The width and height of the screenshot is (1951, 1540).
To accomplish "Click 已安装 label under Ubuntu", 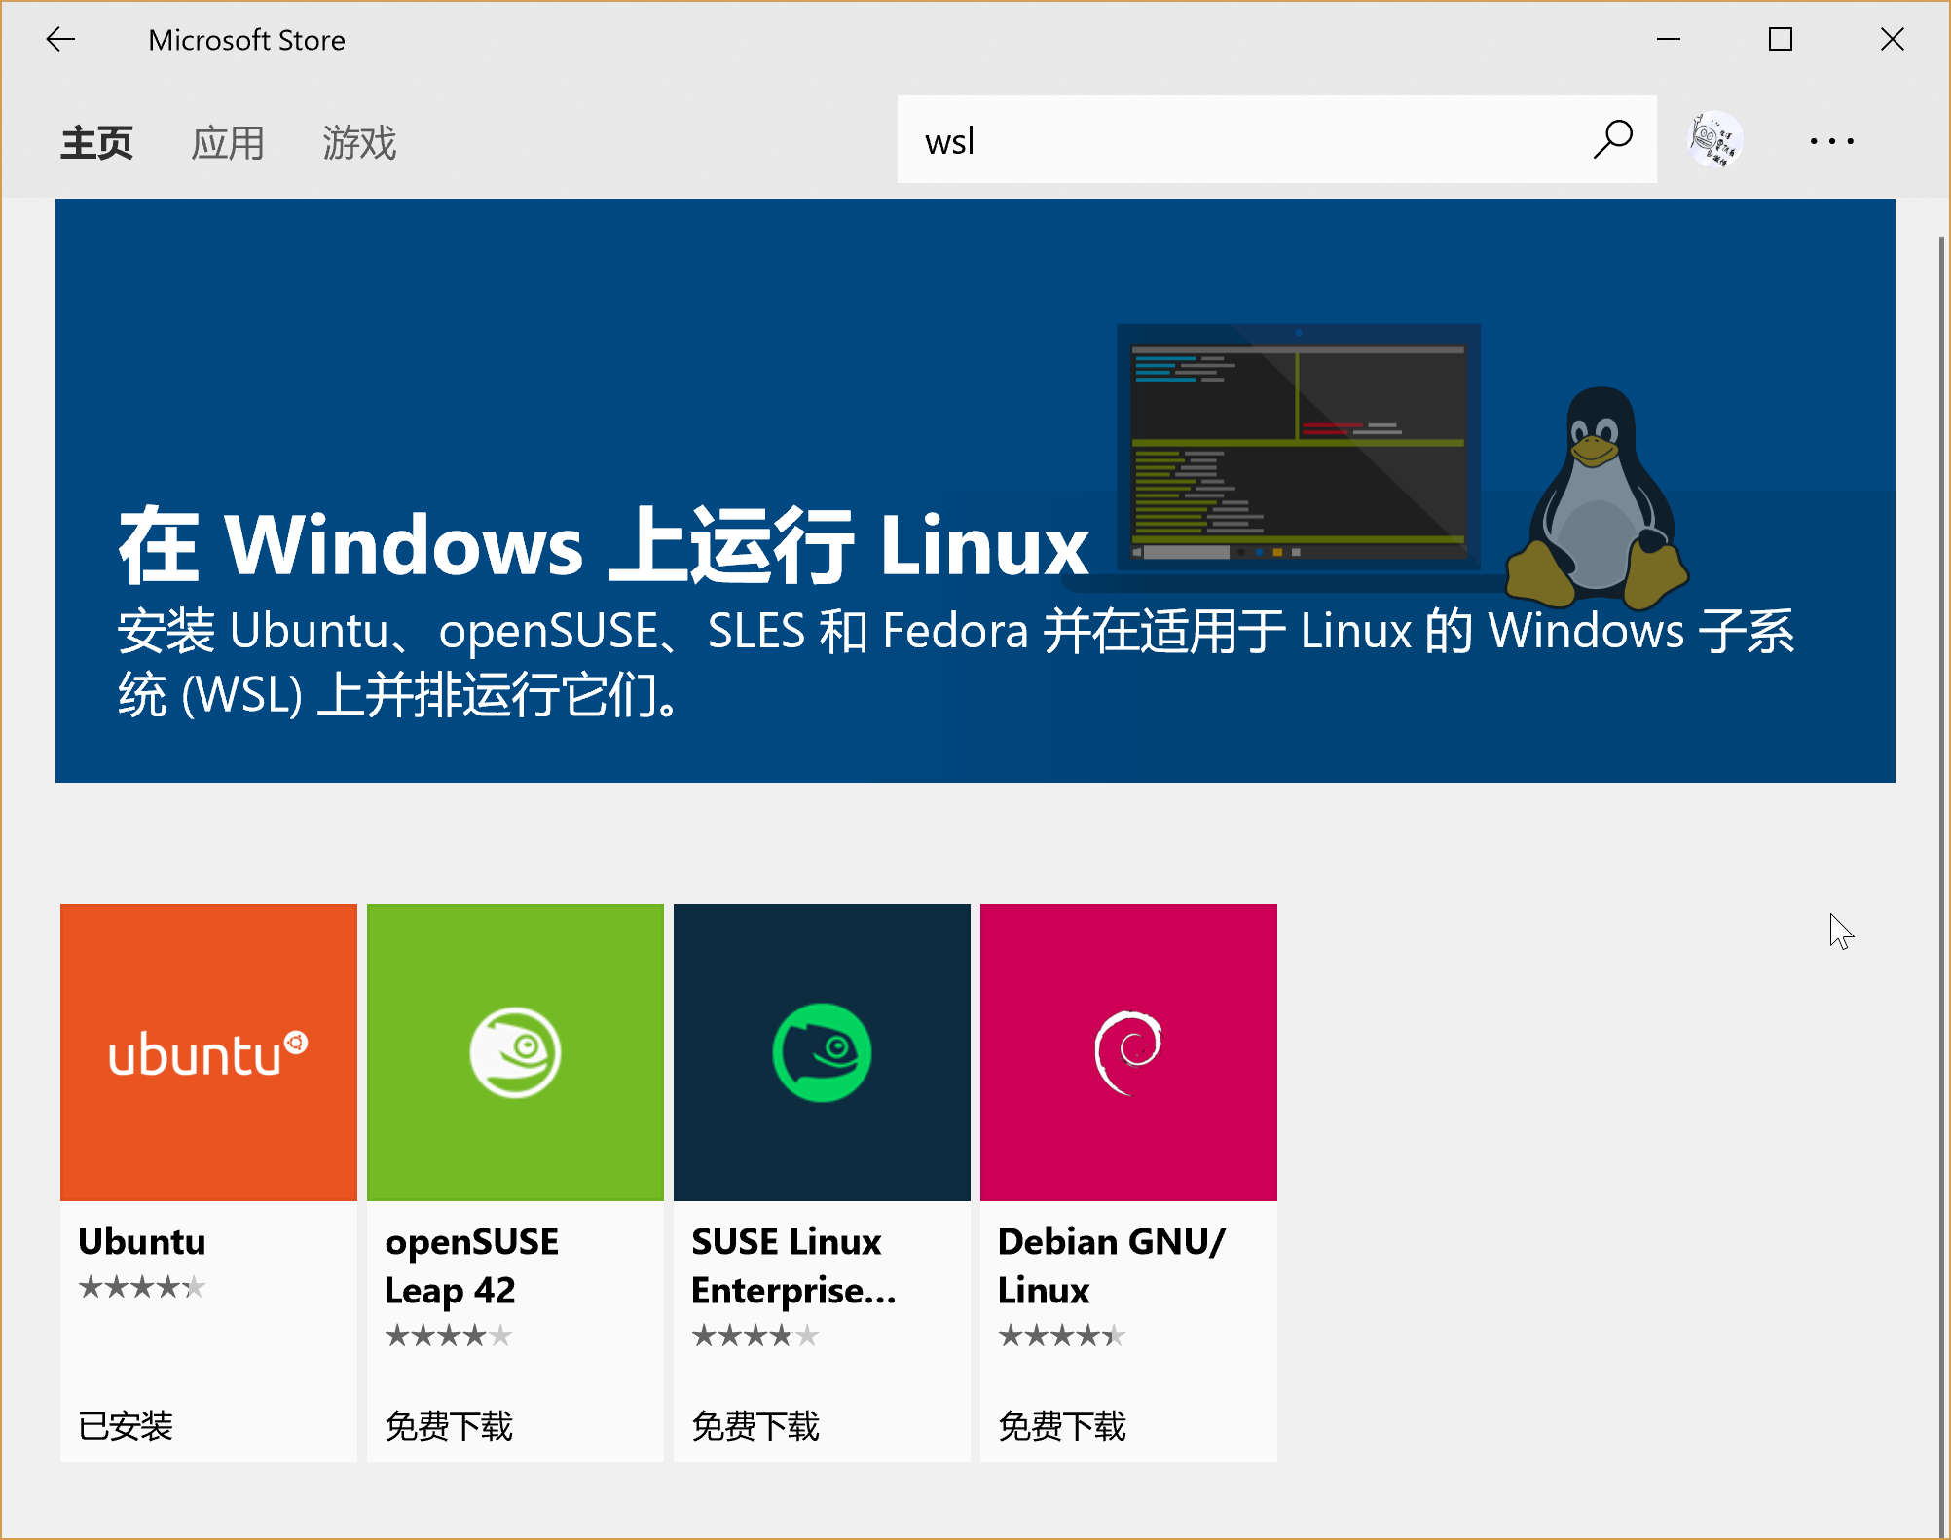I will coord(126,1426).
